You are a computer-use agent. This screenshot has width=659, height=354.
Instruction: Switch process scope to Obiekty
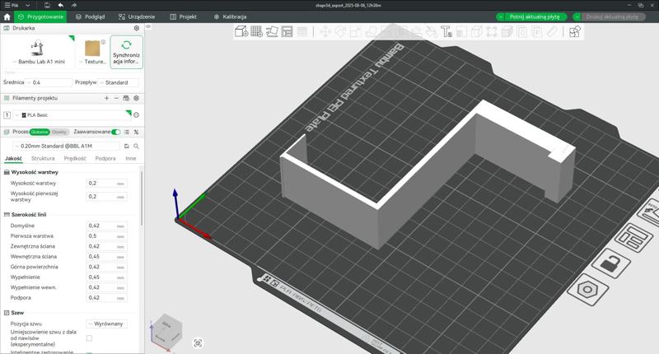[x=58, y=132]
